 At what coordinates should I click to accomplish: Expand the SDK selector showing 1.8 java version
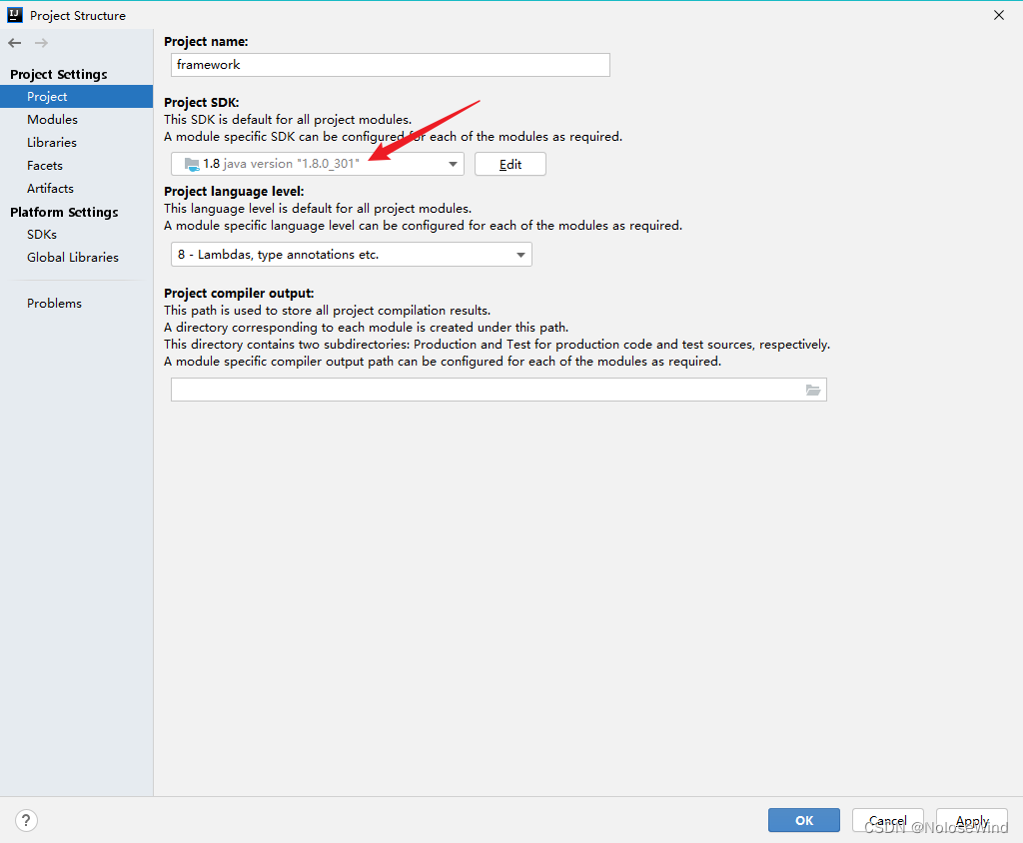tap(453, 163)
